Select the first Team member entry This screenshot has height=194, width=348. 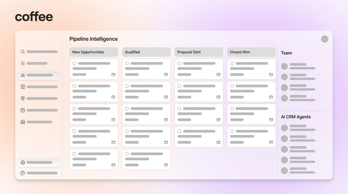pos(298,66)
